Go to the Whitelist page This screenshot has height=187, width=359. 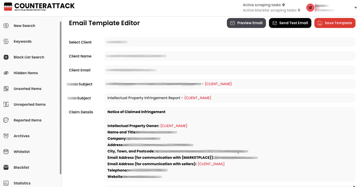22,151
